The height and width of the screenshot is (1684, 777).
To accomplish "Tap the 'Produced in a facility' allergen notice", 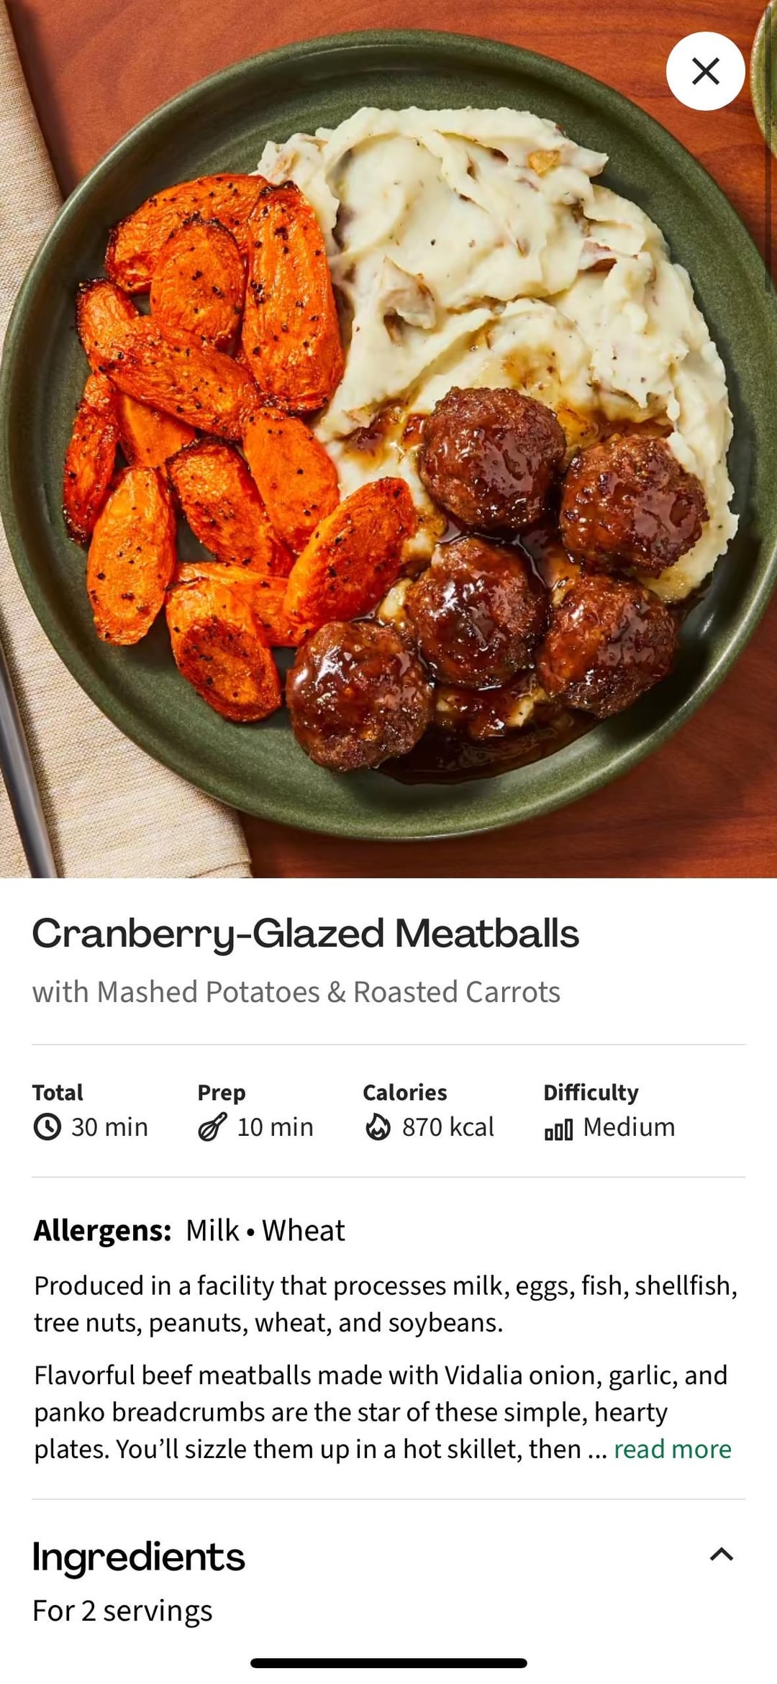I will pyautogui.click(x=386, y=1304).
